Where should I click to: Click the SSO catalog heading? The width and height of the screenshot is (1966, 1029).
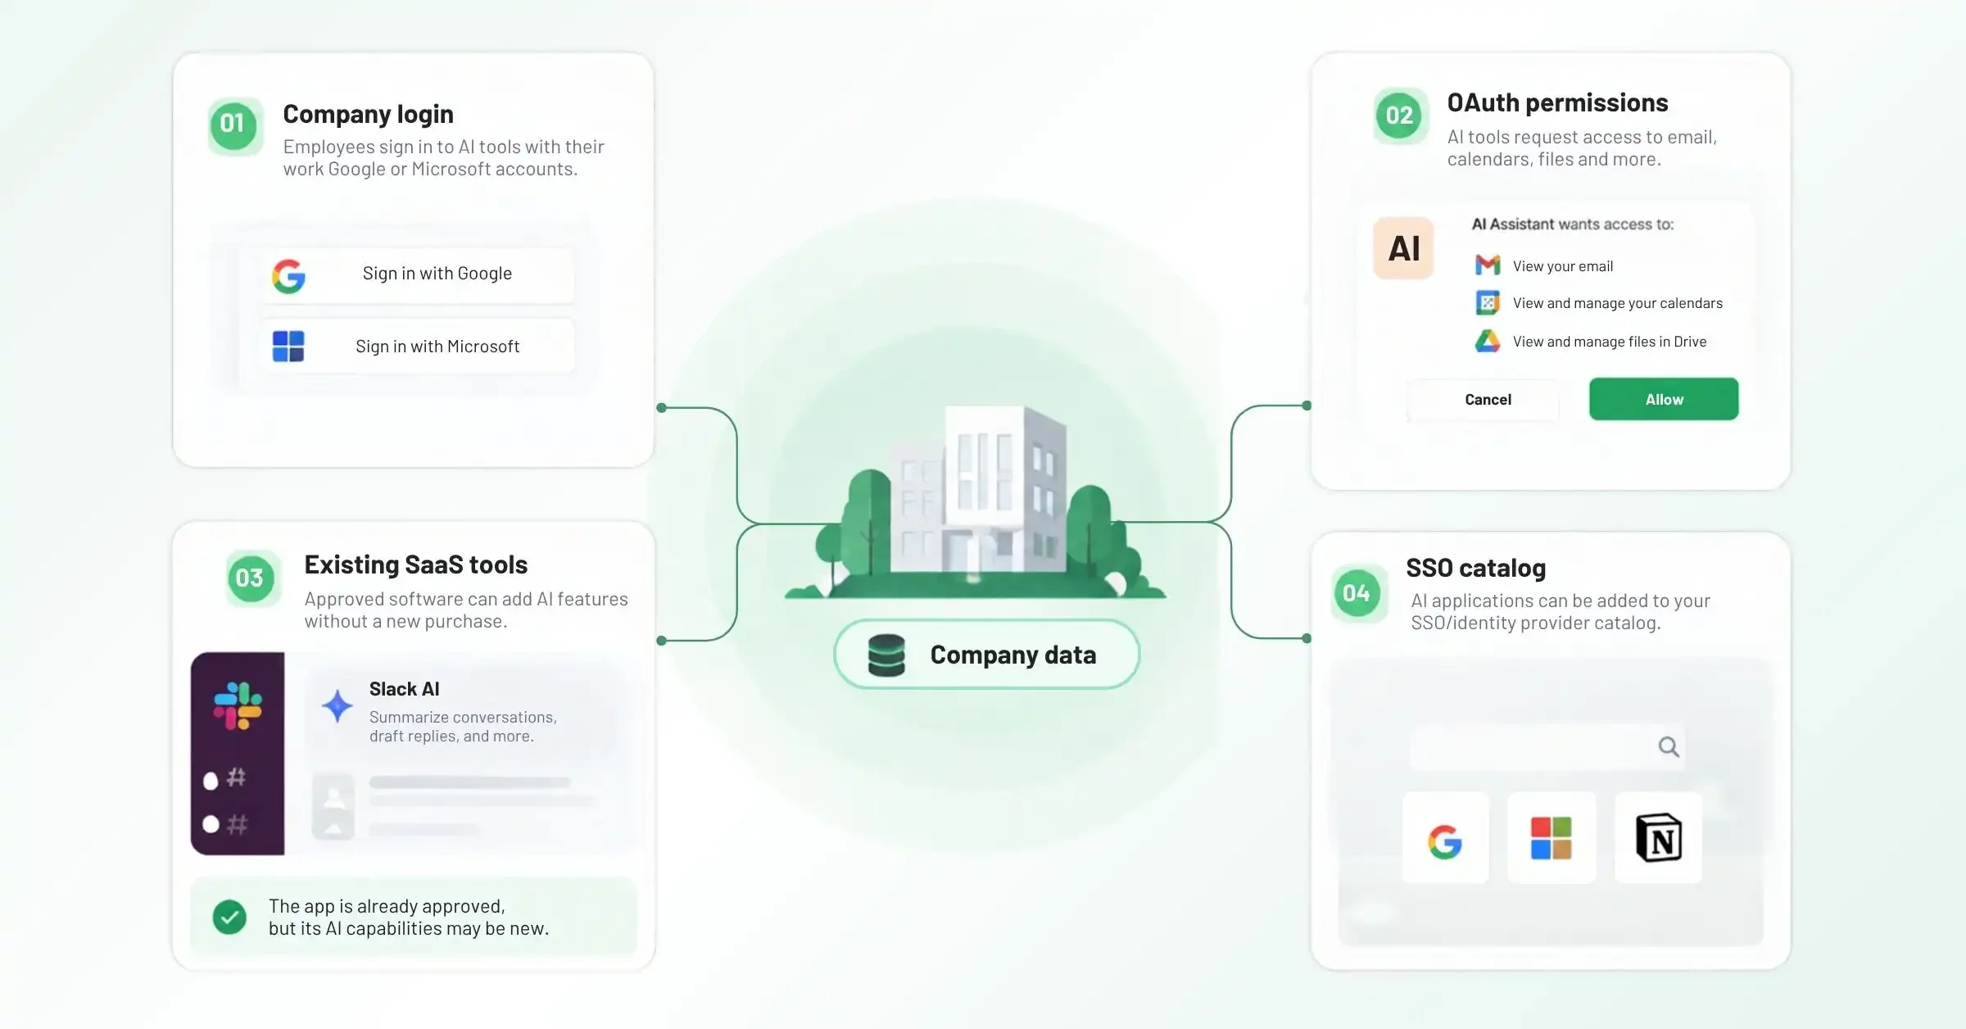(1475, 568)
